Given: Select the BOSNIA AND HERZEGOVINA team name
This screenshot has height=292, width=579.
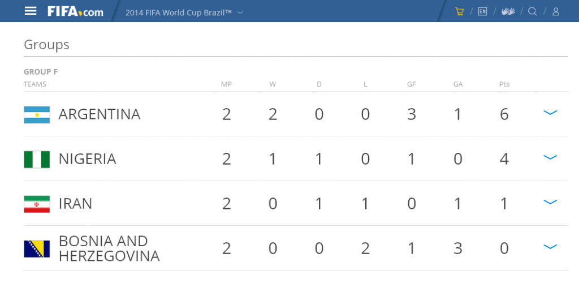Looking at the screenshot, I should point(109,248).
